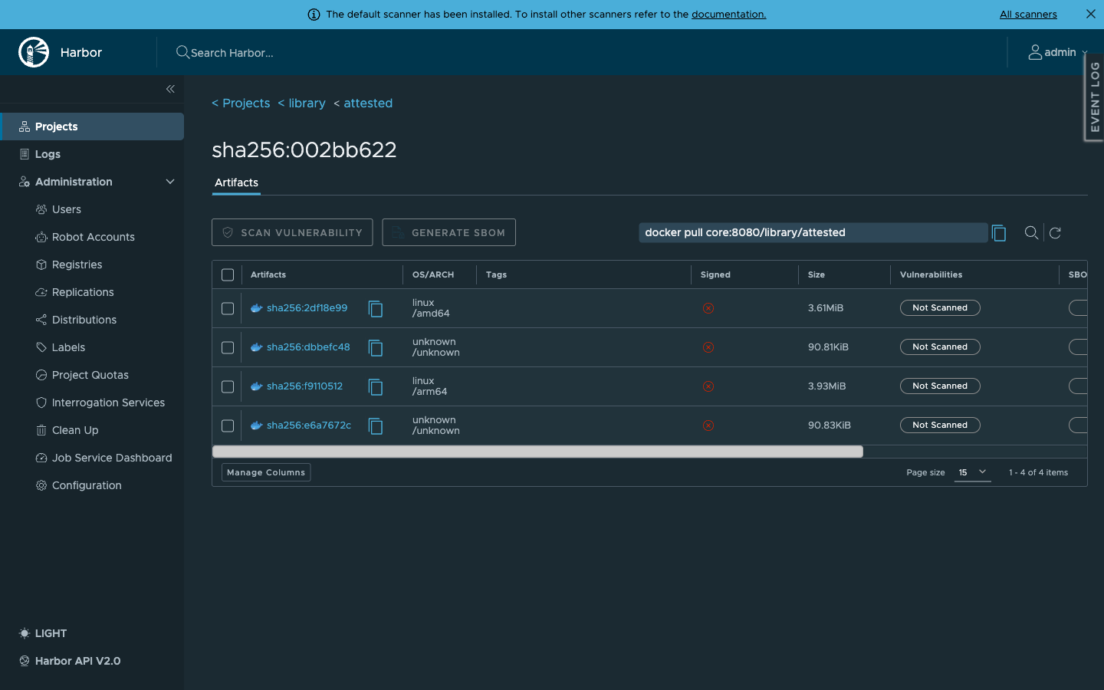Click the Docker whale icon beside sha256:dbbefc48
1104x690 pixels.
[x=257, y=347]
